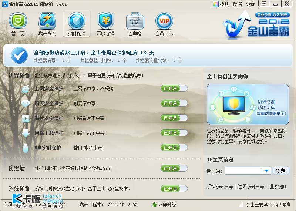Open 设置 settings in title bar

click(x=250, y=4)
